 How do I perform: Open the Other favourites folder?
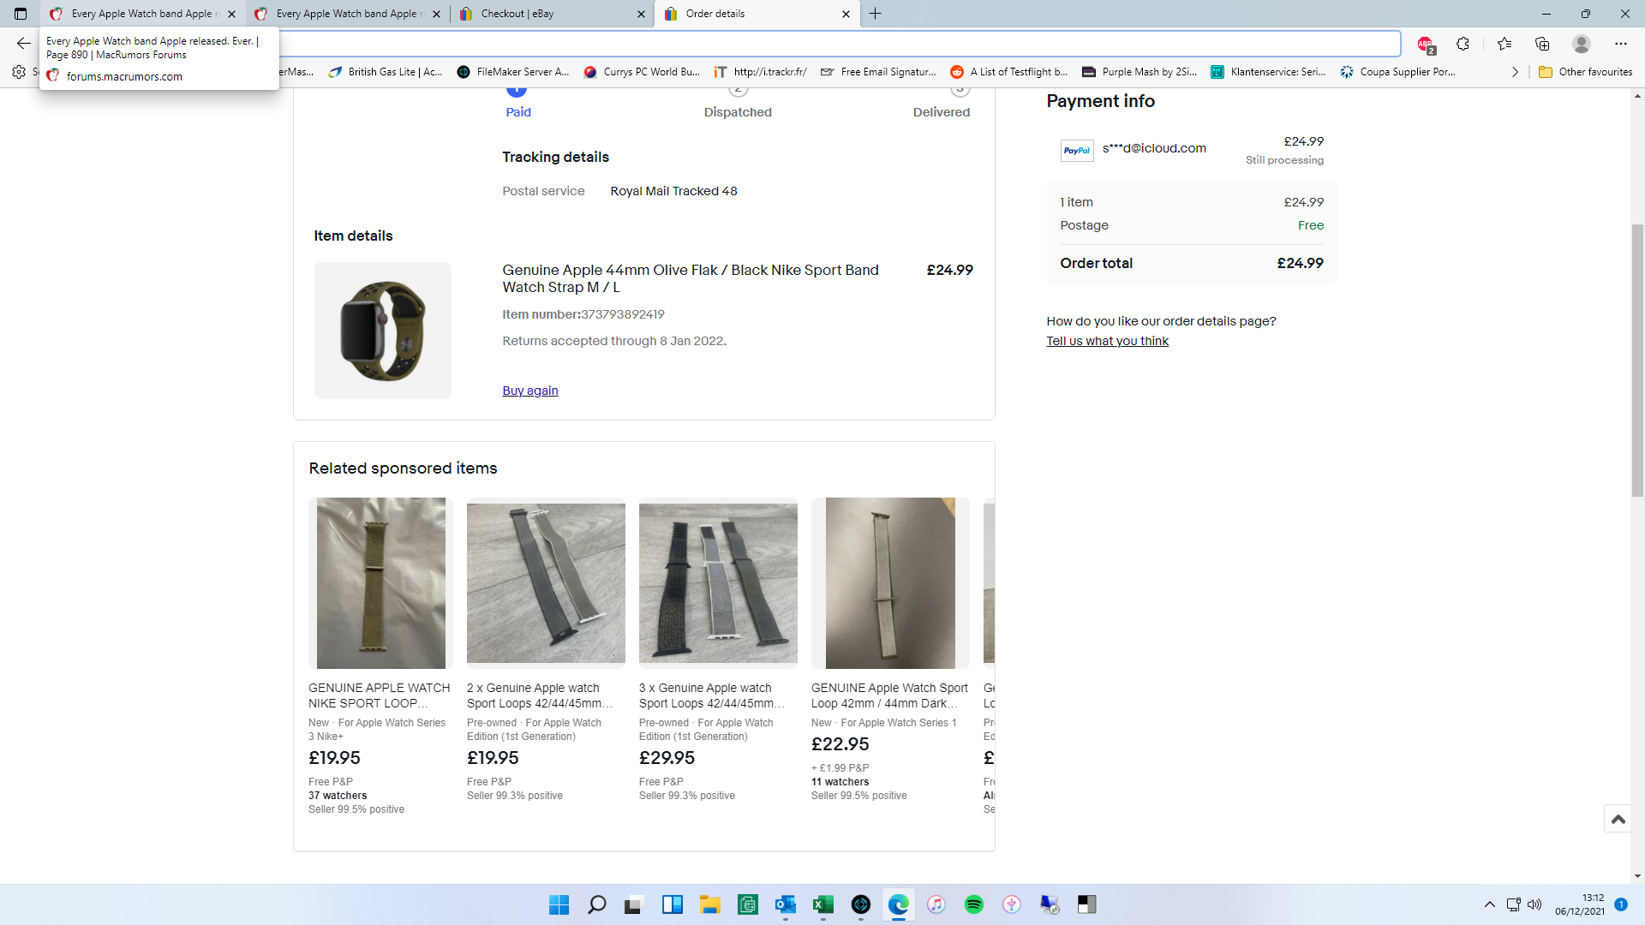pyautogui.click(x=1585, y=72)
